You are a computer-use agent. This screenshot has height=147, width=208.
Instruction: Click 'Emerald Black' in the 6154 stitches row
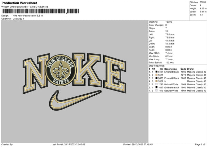[x=172, y=72]
